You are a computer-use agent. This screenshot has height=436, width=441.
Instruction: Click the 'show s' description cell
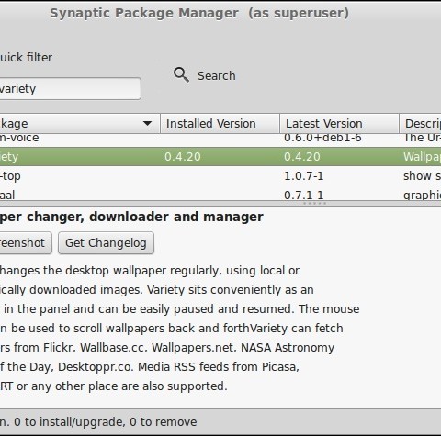point(422,176)
